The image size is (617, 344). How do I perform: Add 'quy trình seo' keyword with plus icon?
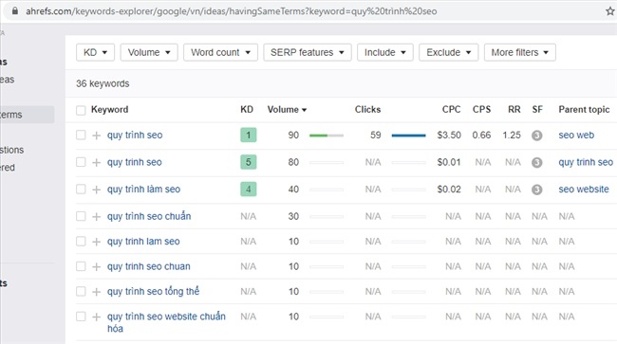coord(97,136)
